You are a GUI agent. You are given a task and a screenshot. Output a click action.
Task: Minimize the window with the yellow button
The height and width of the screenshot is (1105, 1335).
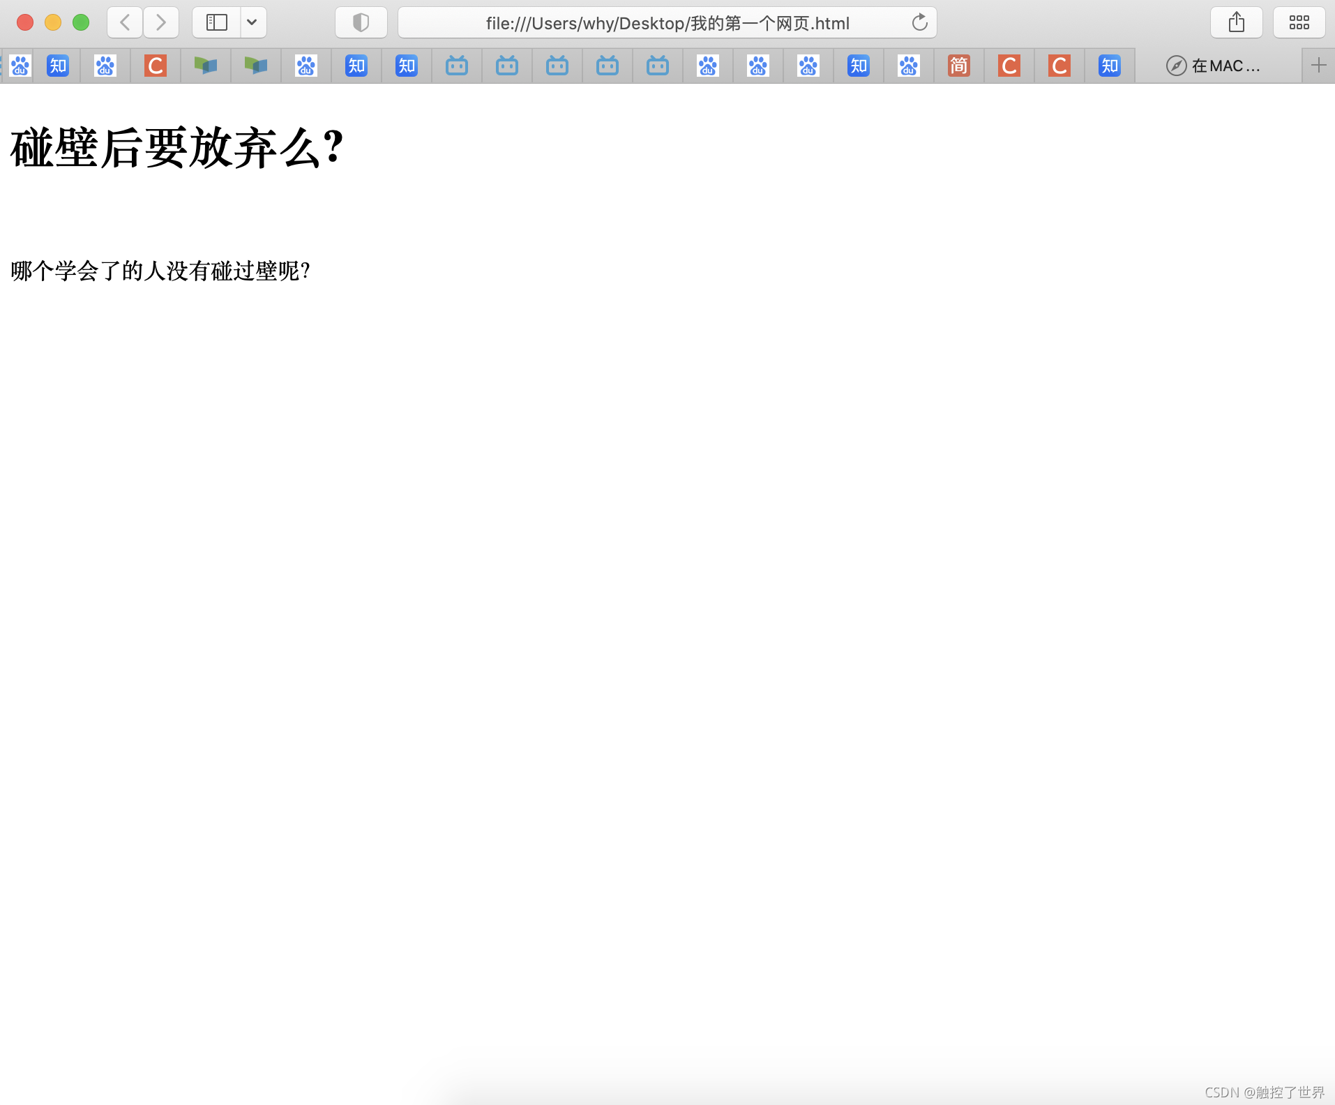pyautogui.click(x=53, y=22)
